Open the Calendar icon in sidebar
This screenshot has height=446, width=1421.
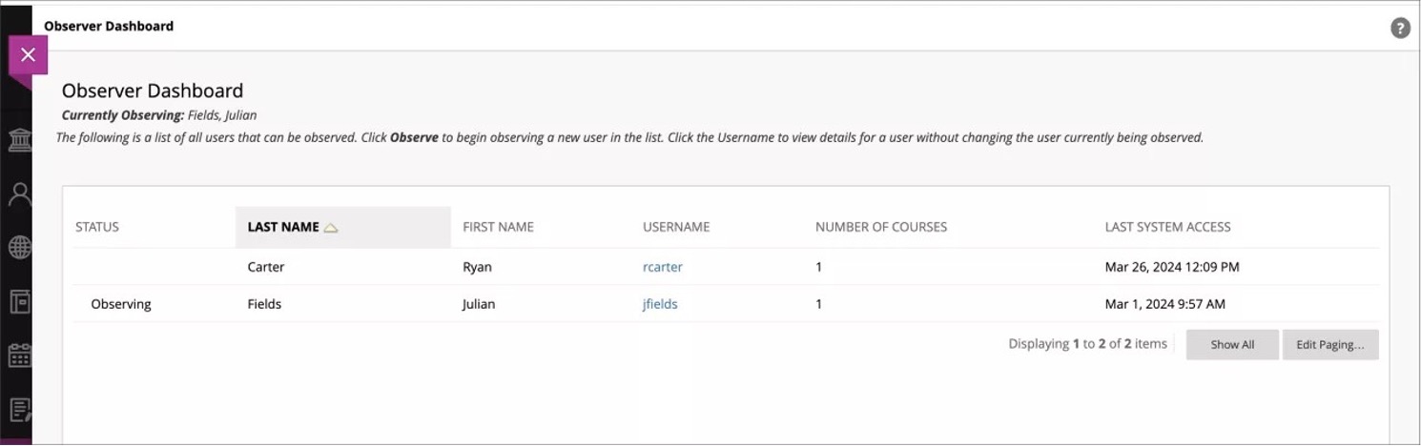coord(19,355)
